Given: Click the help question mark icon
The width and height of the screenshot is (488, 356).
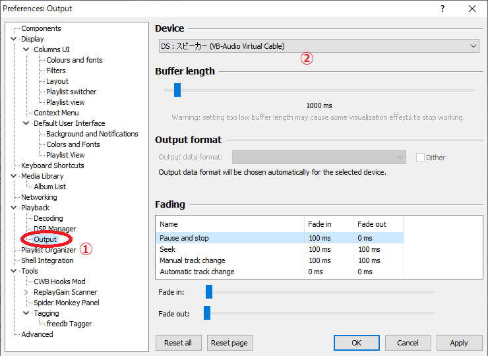Looking at the screenshot, I should 442,9.
